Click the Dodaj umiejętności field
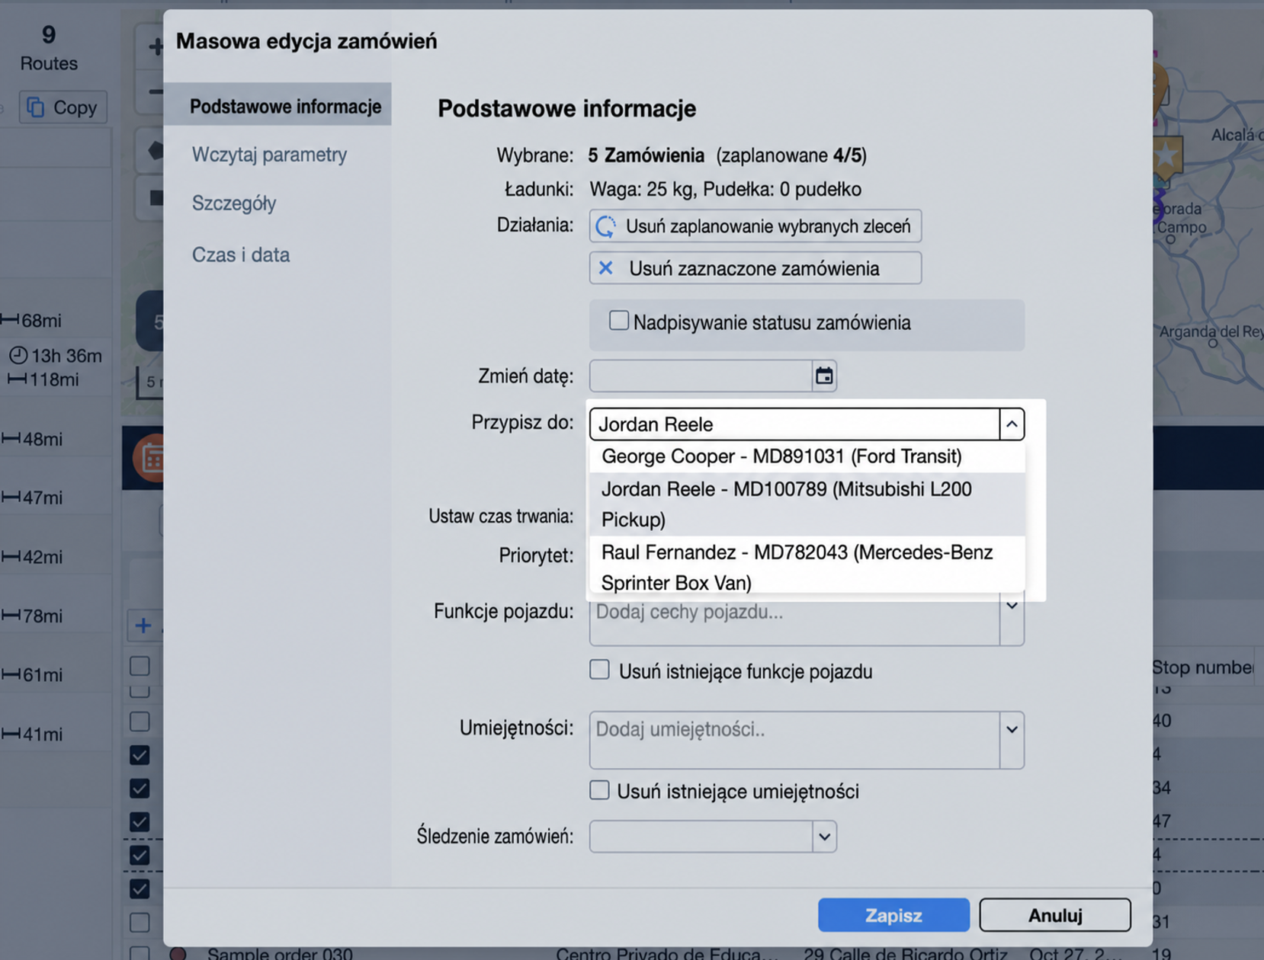Screen dimensions: 1264x960 (x=794, y=740)
